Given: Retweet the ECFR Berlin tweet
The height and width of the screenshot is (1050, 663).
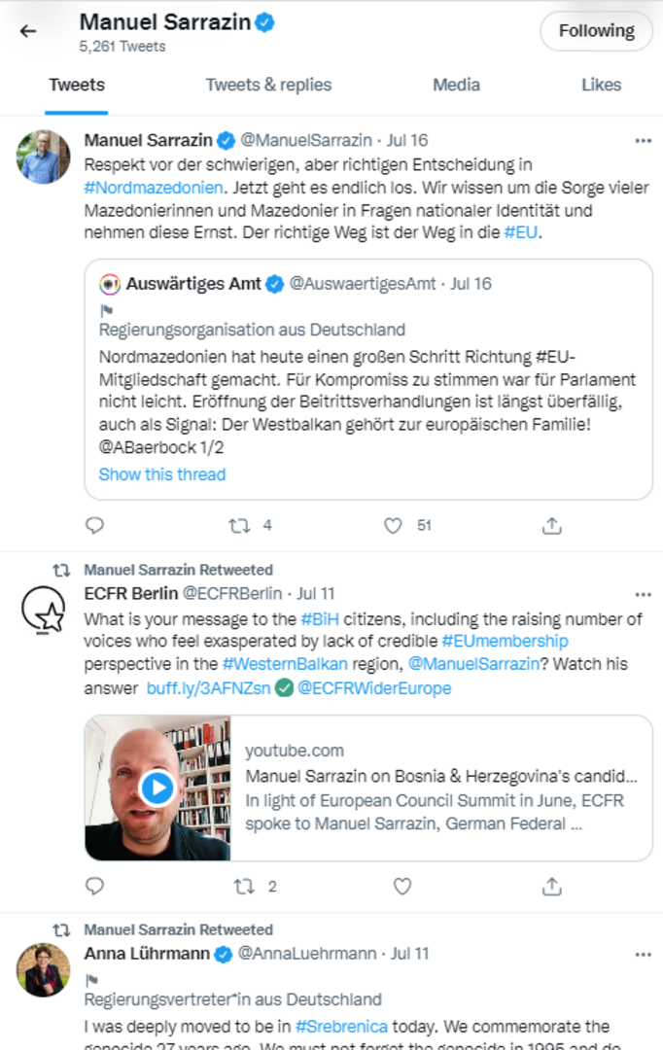Looking at the screenshot, I should [244, 887].
